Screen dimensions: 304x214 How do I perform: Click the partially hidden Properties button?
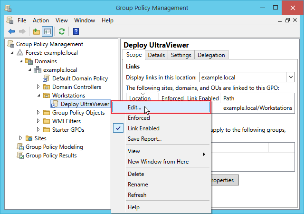pos(225,180)
